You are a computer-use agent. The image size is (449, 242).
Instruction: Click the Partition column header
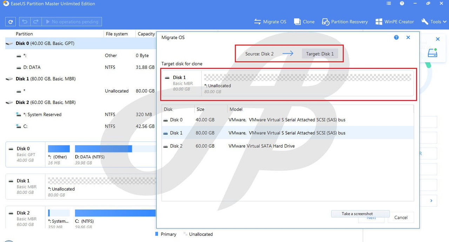[x=24, y=34]
